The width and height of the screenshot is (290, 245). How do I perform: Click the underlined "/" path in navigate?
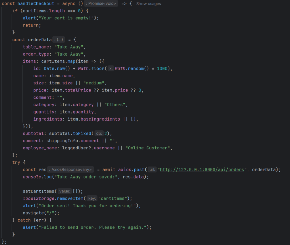(49, 213)
